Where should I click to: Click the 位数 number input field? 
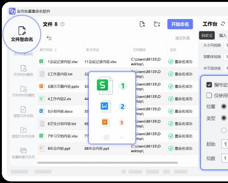[x=225, y=158]
